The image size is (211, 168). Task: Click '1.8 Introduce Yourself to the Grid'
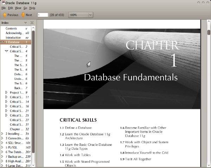[144, 153]
